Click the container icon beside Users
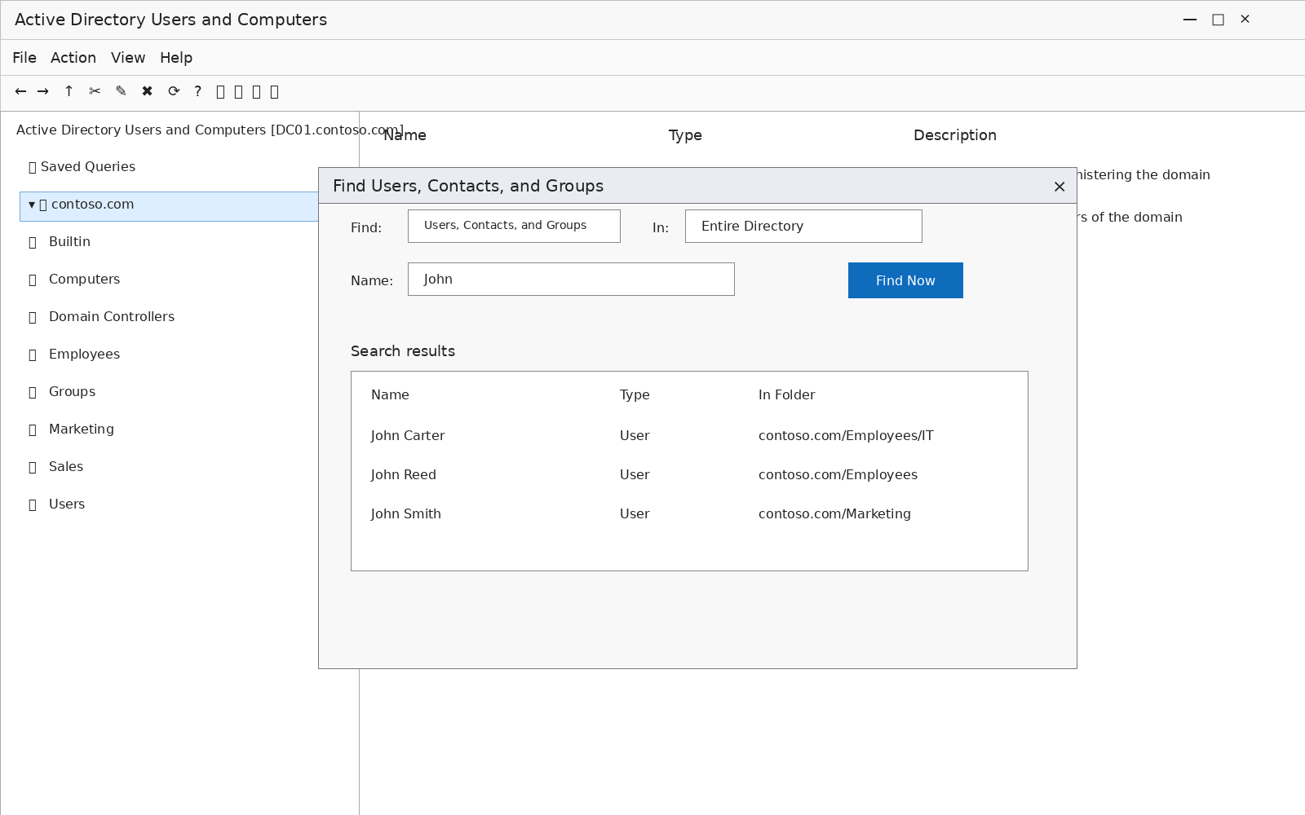Screen dimensions: 1305x815 click(33, 504)
